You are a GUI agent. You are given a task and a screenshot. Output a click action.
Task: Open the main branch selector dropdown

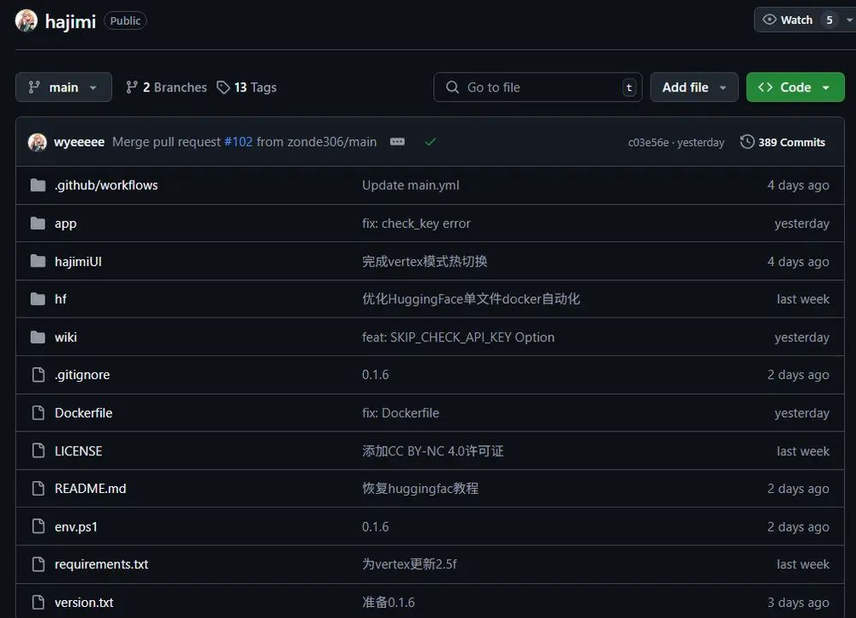pyautogui.click(x=63, y=86)
